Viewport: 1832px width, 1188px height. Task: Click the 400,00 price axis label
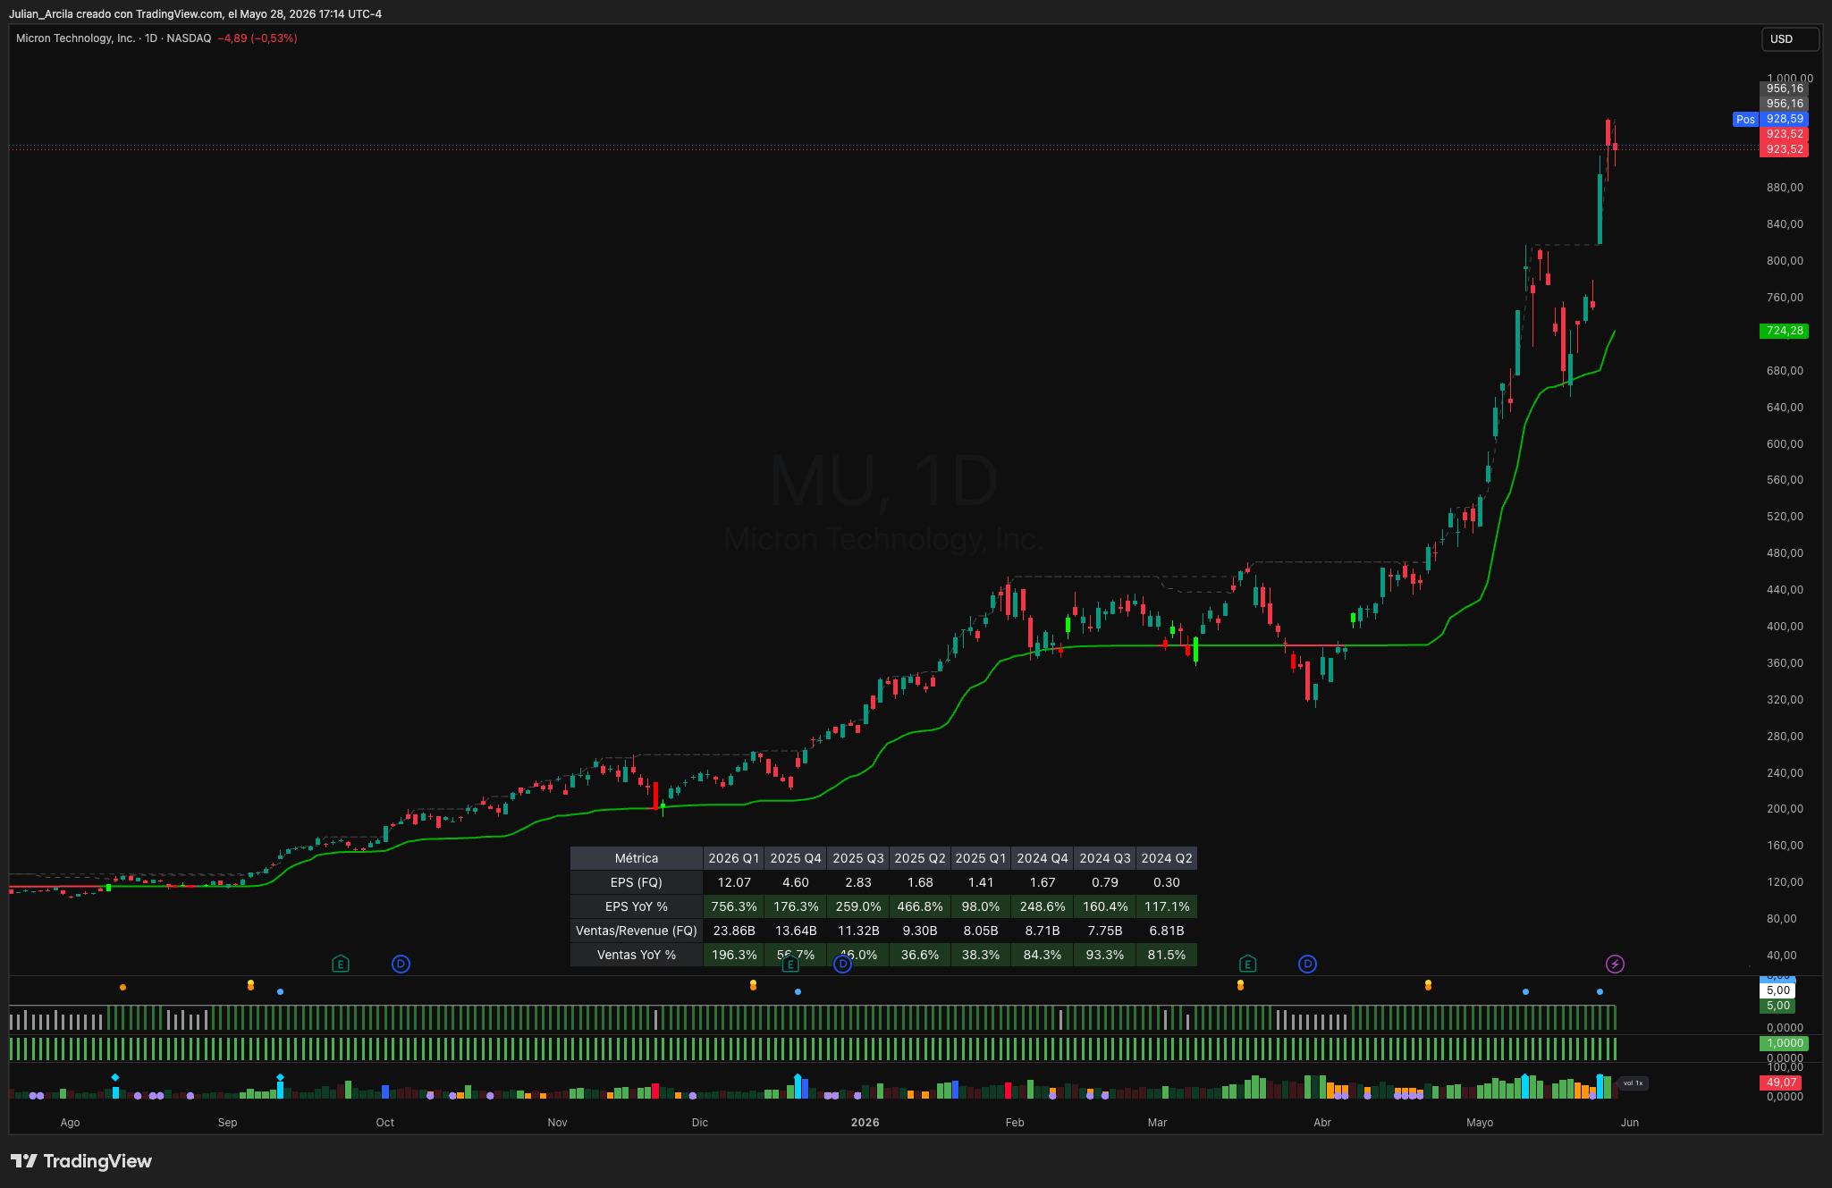pos(1785,627)
